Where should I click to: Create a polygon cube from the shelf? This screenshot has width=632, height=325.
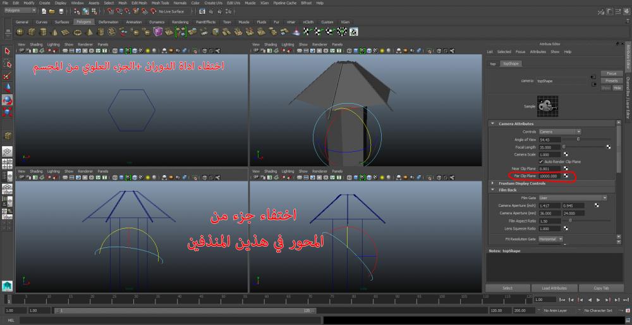pyautogui.click(x=32, y=32)
